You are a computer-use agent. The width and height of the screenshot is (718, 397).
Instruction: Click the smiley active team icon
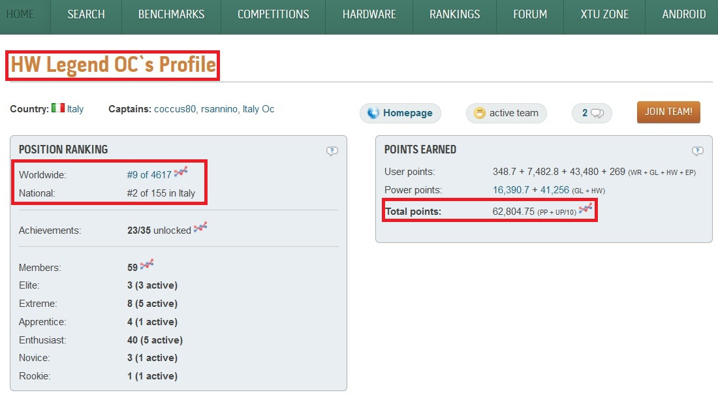click(480, 113)
